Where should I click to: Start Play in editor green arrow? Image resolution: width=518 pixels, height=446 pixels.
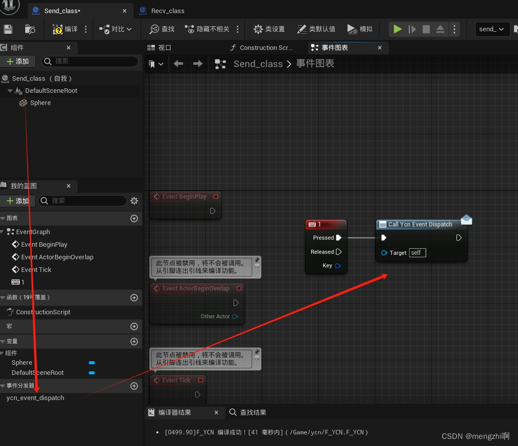(x=397, y=29)
